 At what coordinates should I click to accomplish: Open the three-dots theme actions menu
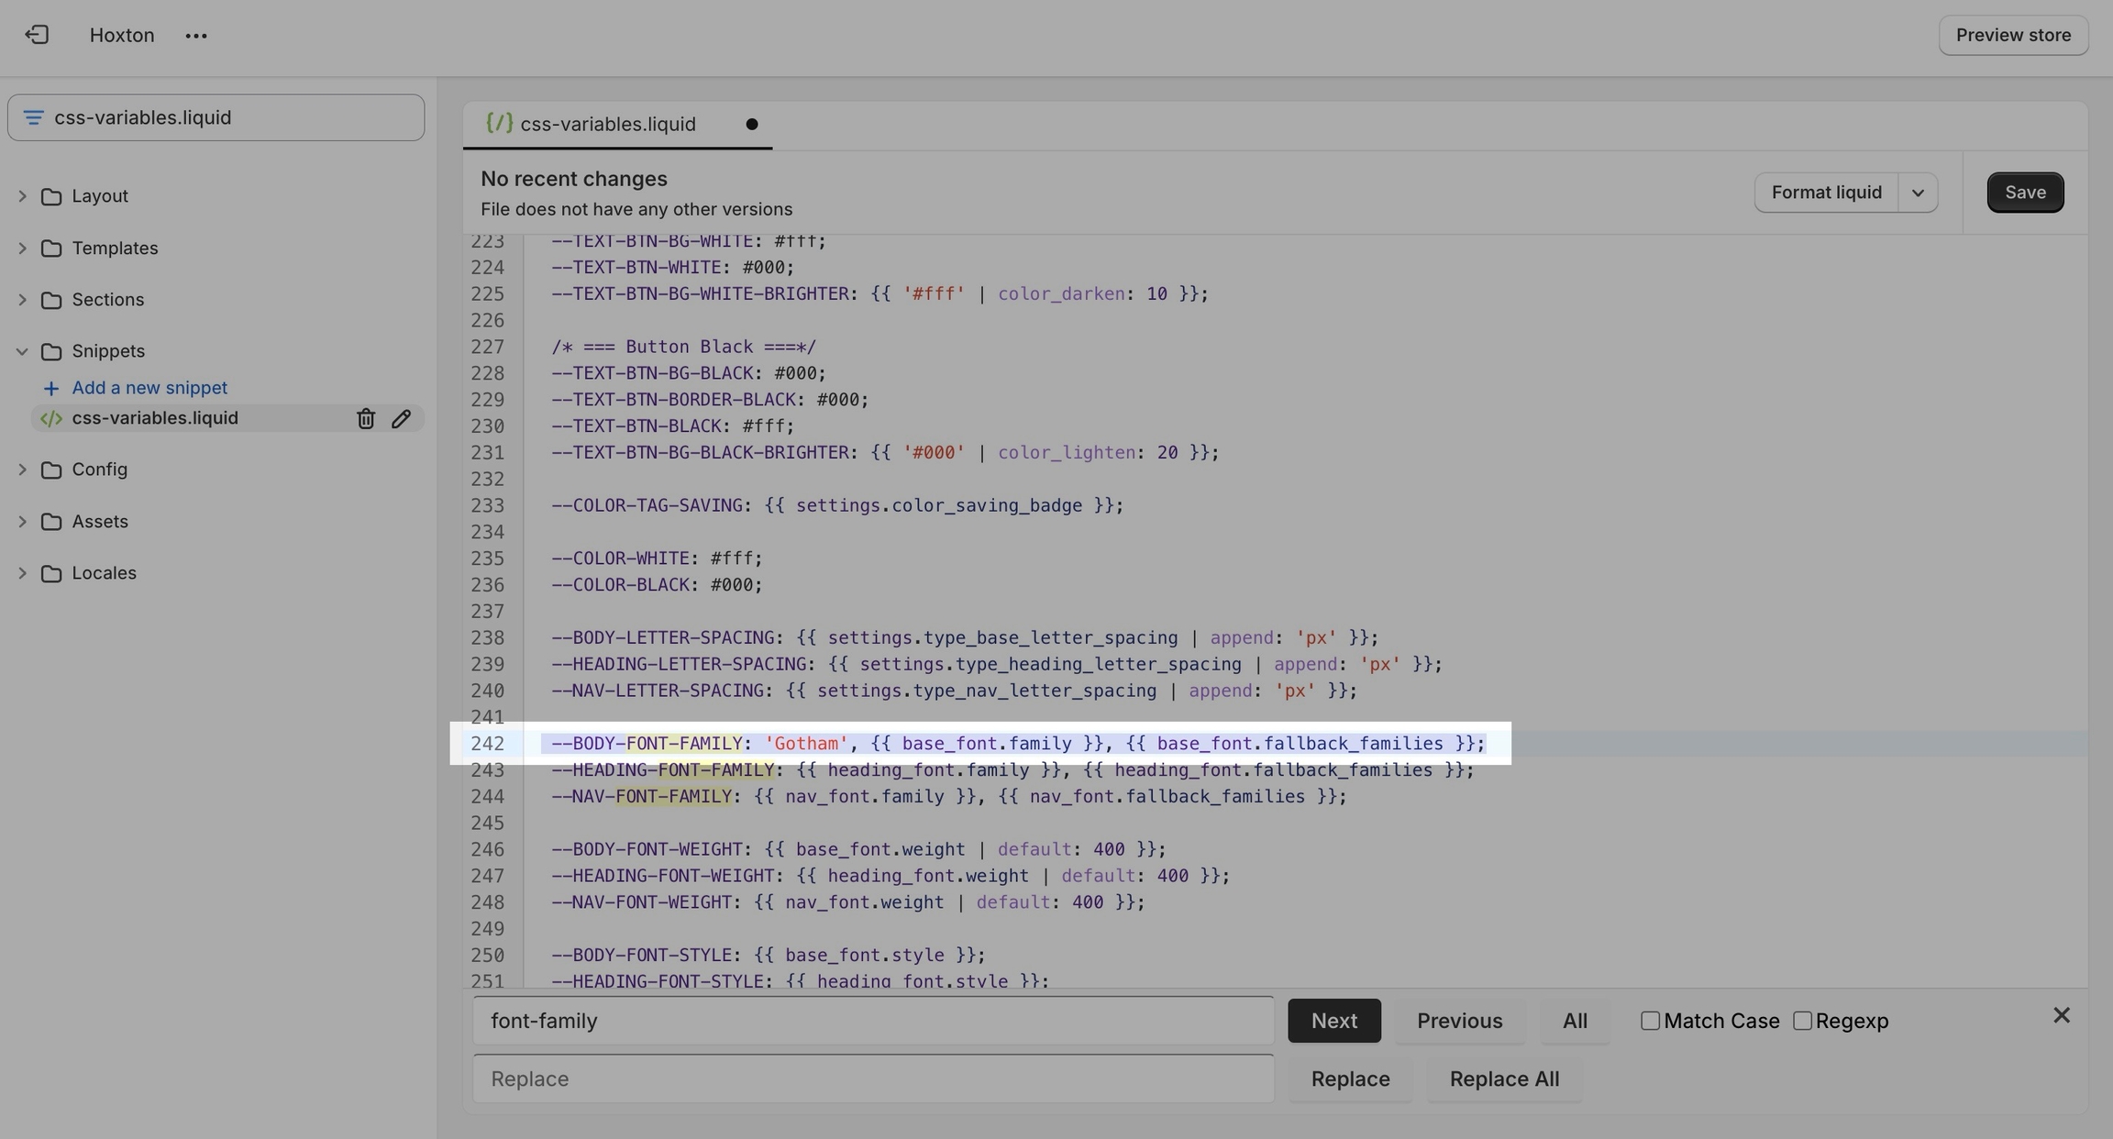[195, 36]
